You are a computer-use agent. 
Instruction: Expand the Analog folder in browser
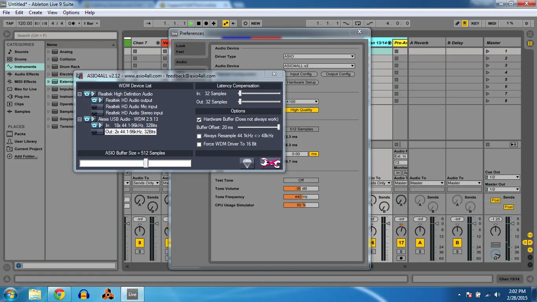[x=49, y=52]
